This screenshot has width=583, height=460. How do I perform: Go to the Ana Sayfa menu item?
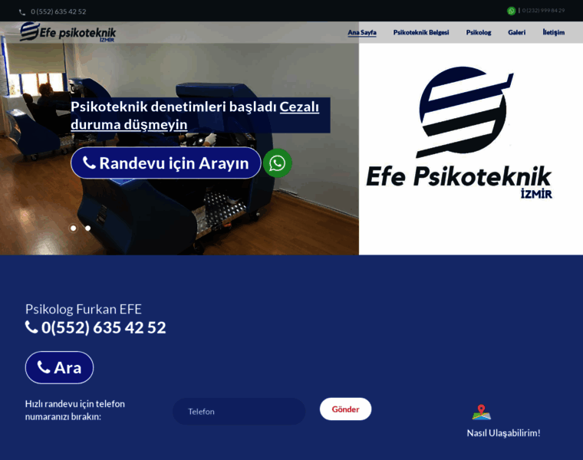(362, 32)
